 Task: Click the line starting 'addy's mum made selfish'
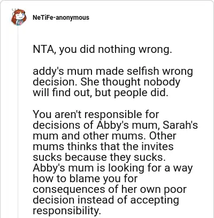coord(113,71)
